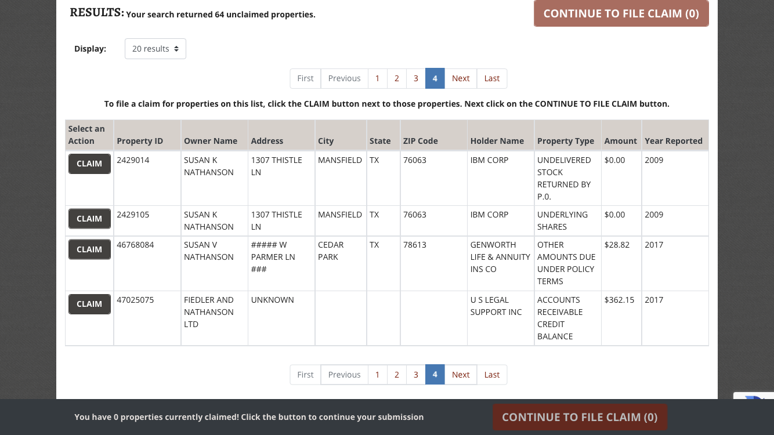The width and height of the screenshot is (774, 435).
Task: Click the reCAPTCHA badge icon
Action: pyautogui.click(x=754, y=396)
